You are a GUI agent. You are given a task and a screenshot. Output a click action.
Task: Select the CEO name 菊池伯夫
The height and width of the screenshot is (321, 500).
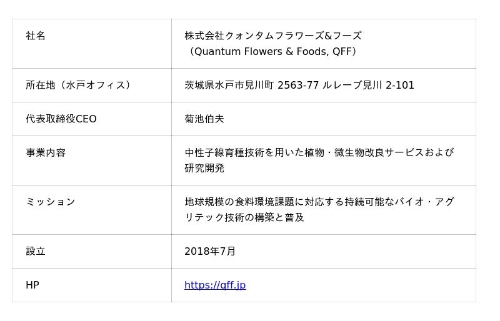204,119
